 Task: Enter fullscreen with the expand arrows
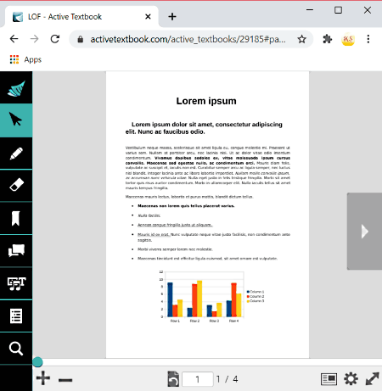[x=372, y=379]
